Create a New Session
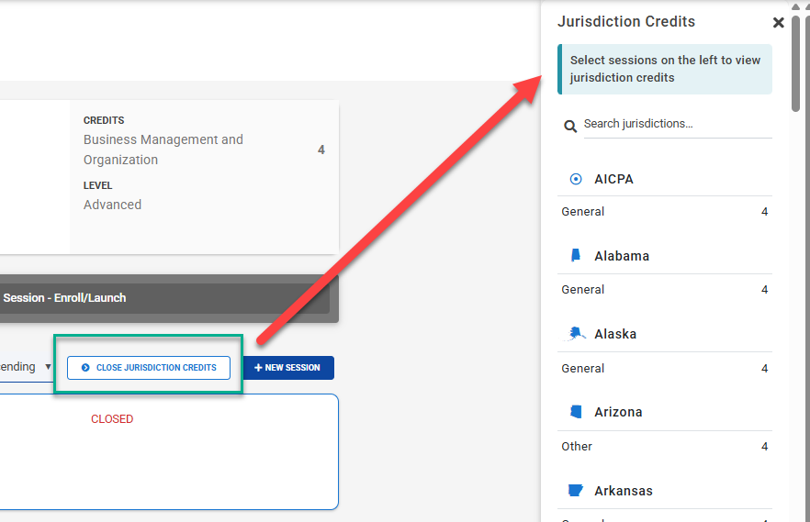The image size is (810, 522). (x=288, y=368)
